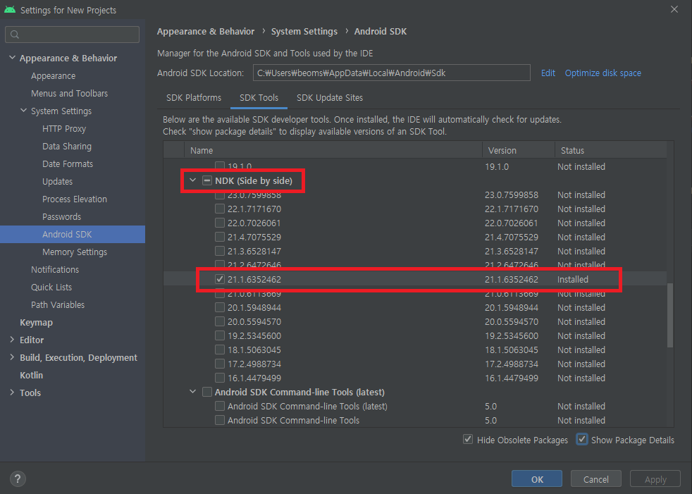Check the NDK 18.1.5063045 checkbox
Image resolution: width=692 pixels, height=494 pixels.
(220, 350)
